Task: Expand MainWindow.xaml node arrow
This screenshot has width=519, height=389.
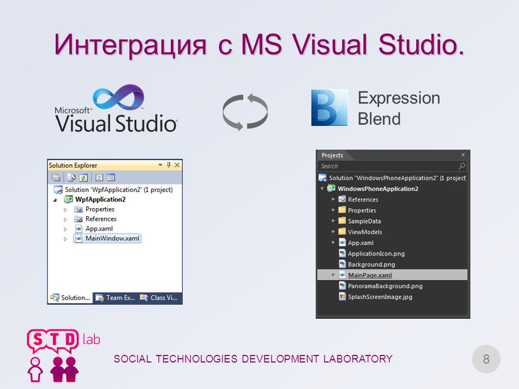Action: click(x=65, y=238)
